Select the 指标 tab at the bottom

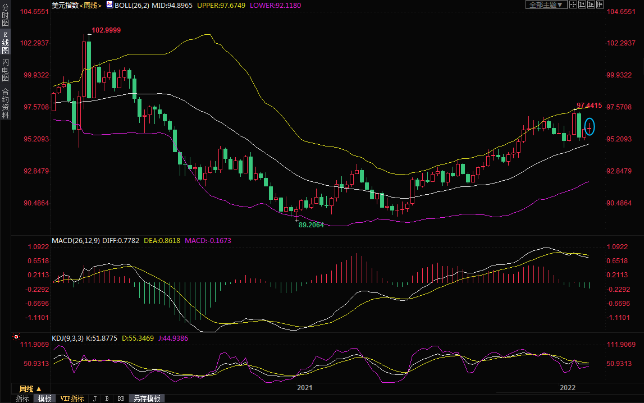[22, 399]
